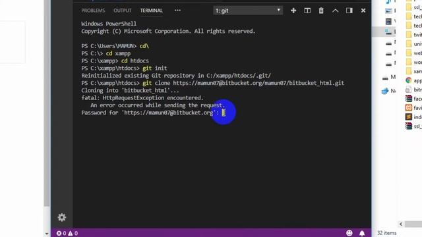Screen dimensions: 422x237
Task: Click the 'git init' command line
Action: (x=124, y=68)
